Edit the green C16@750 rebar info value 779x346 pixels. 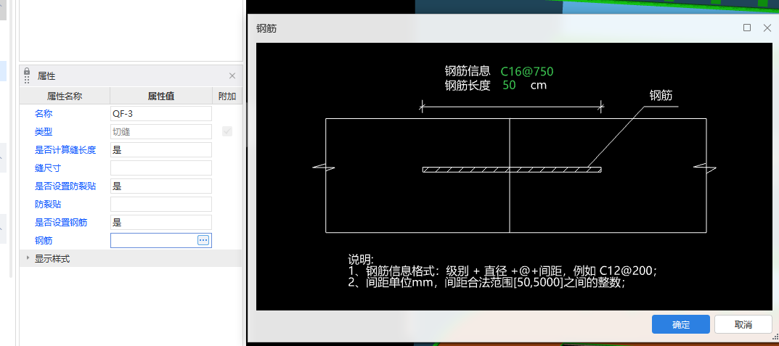(x=527, y=72)
